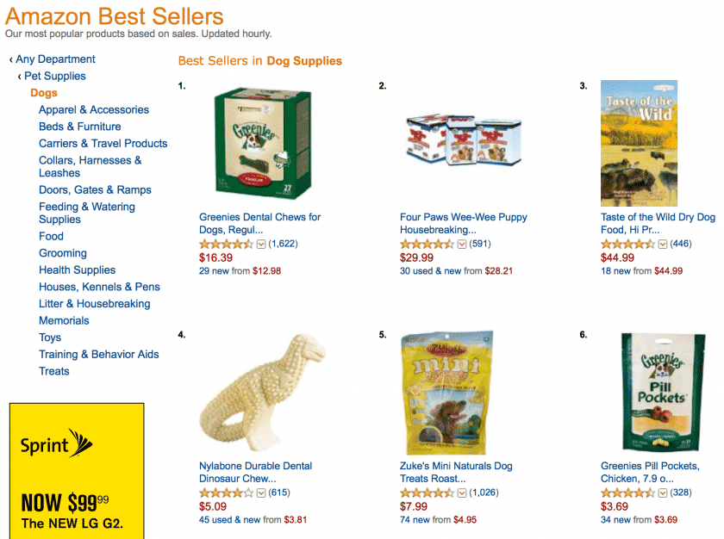Go up to the Pet Supplies category
Image resolution: width=724 pixels, height=539 pixels.
pyautogui.click(x=55, y=76)
